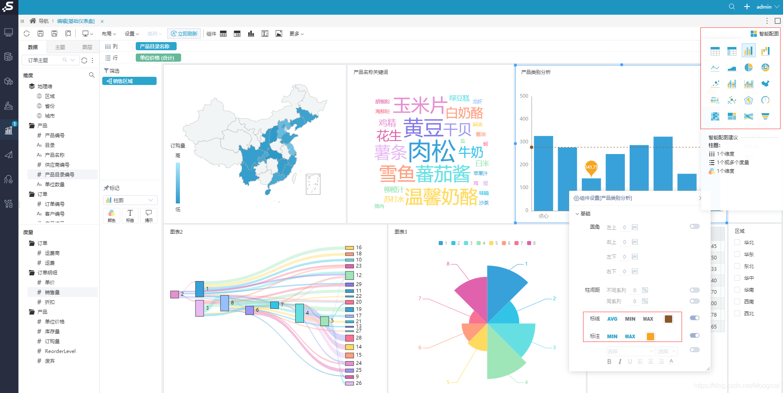
Task: Open search in top blue header
Action: tap(732, 7)
